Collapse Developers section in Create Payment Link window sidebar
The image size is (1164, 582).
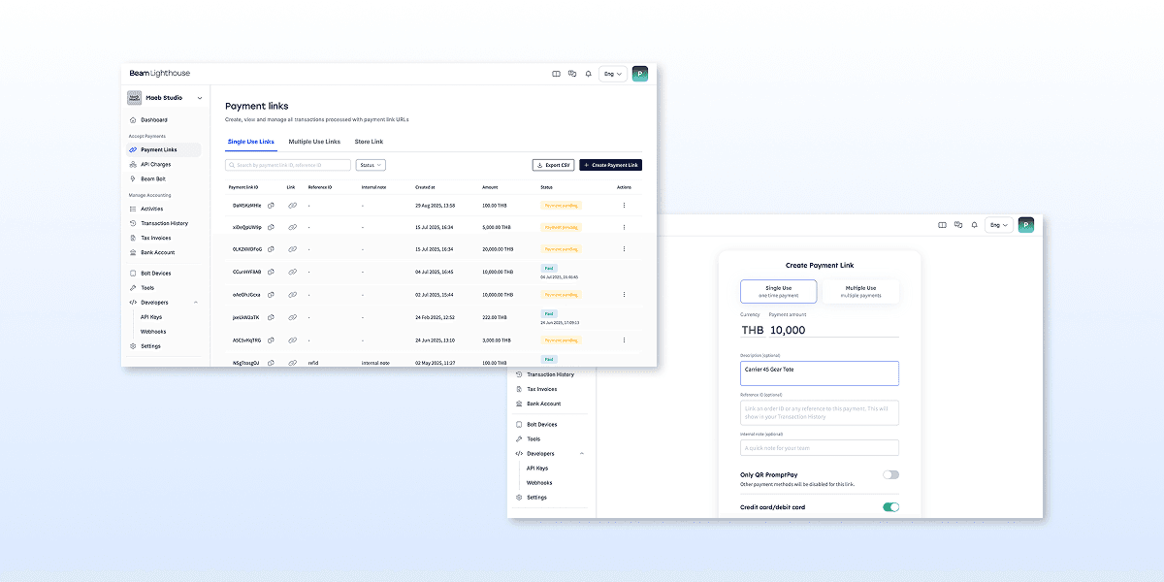pos(582,453)
